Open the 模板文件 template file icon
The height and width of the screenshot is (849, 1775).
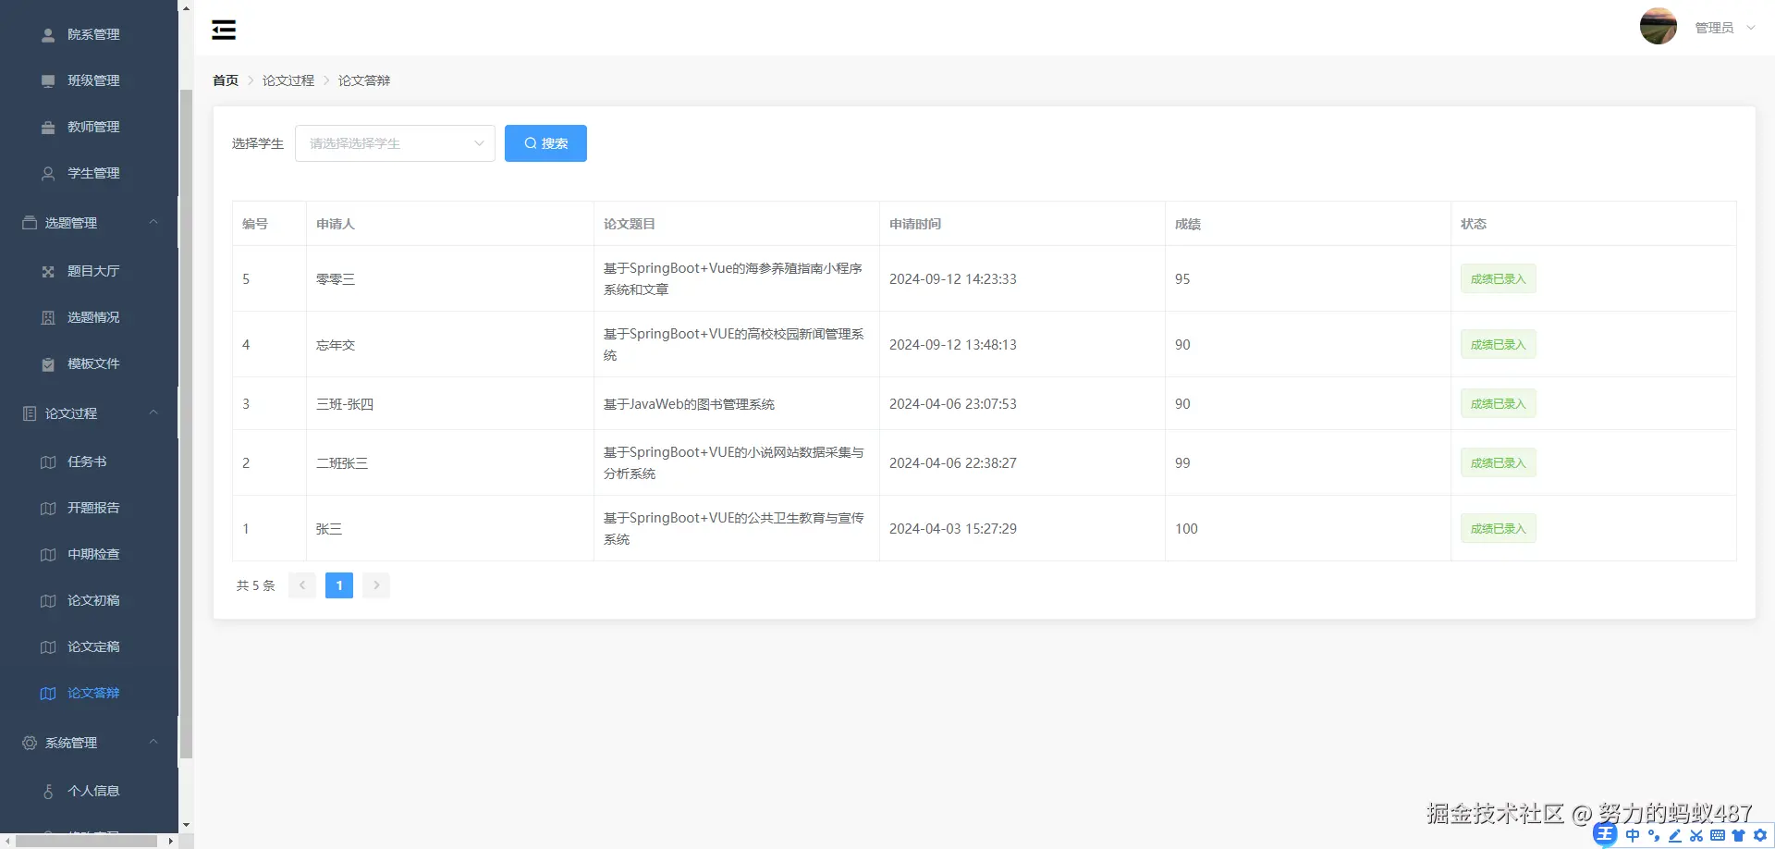pos(48,363)
